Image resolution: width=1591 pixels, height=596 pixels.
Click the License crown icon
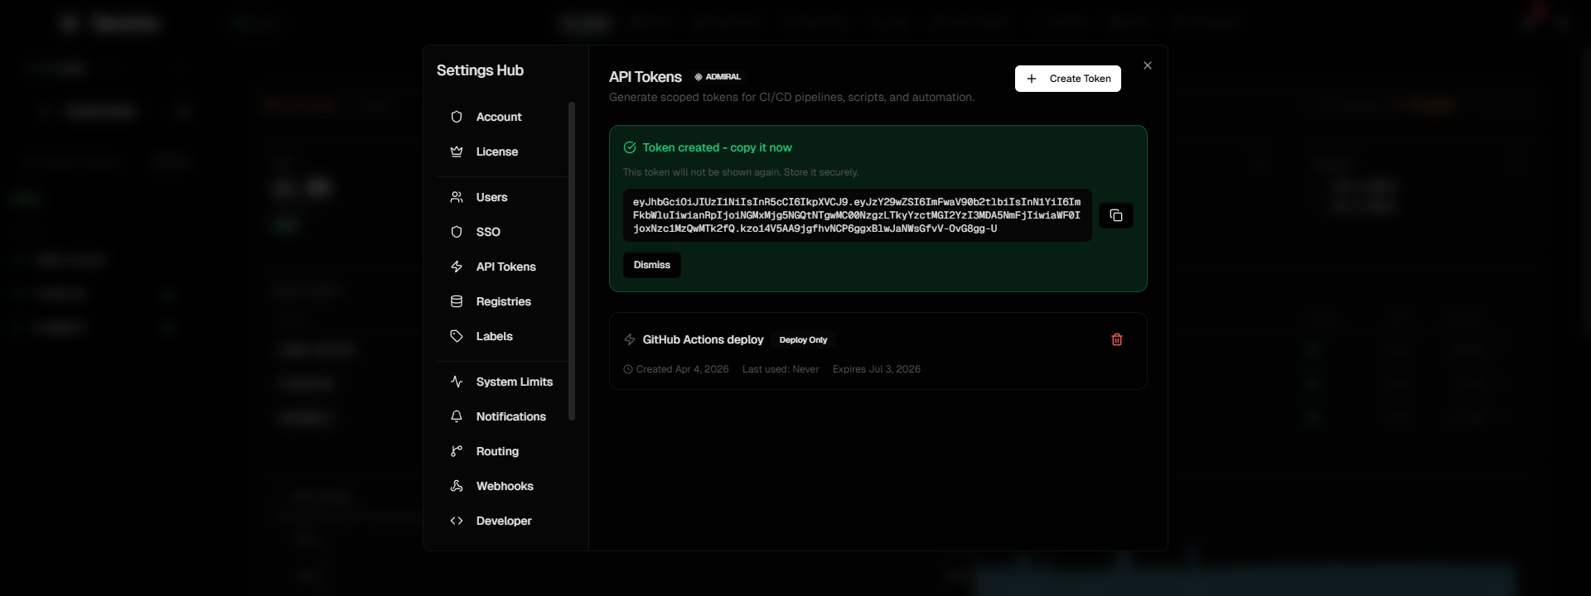pos(457,151)
